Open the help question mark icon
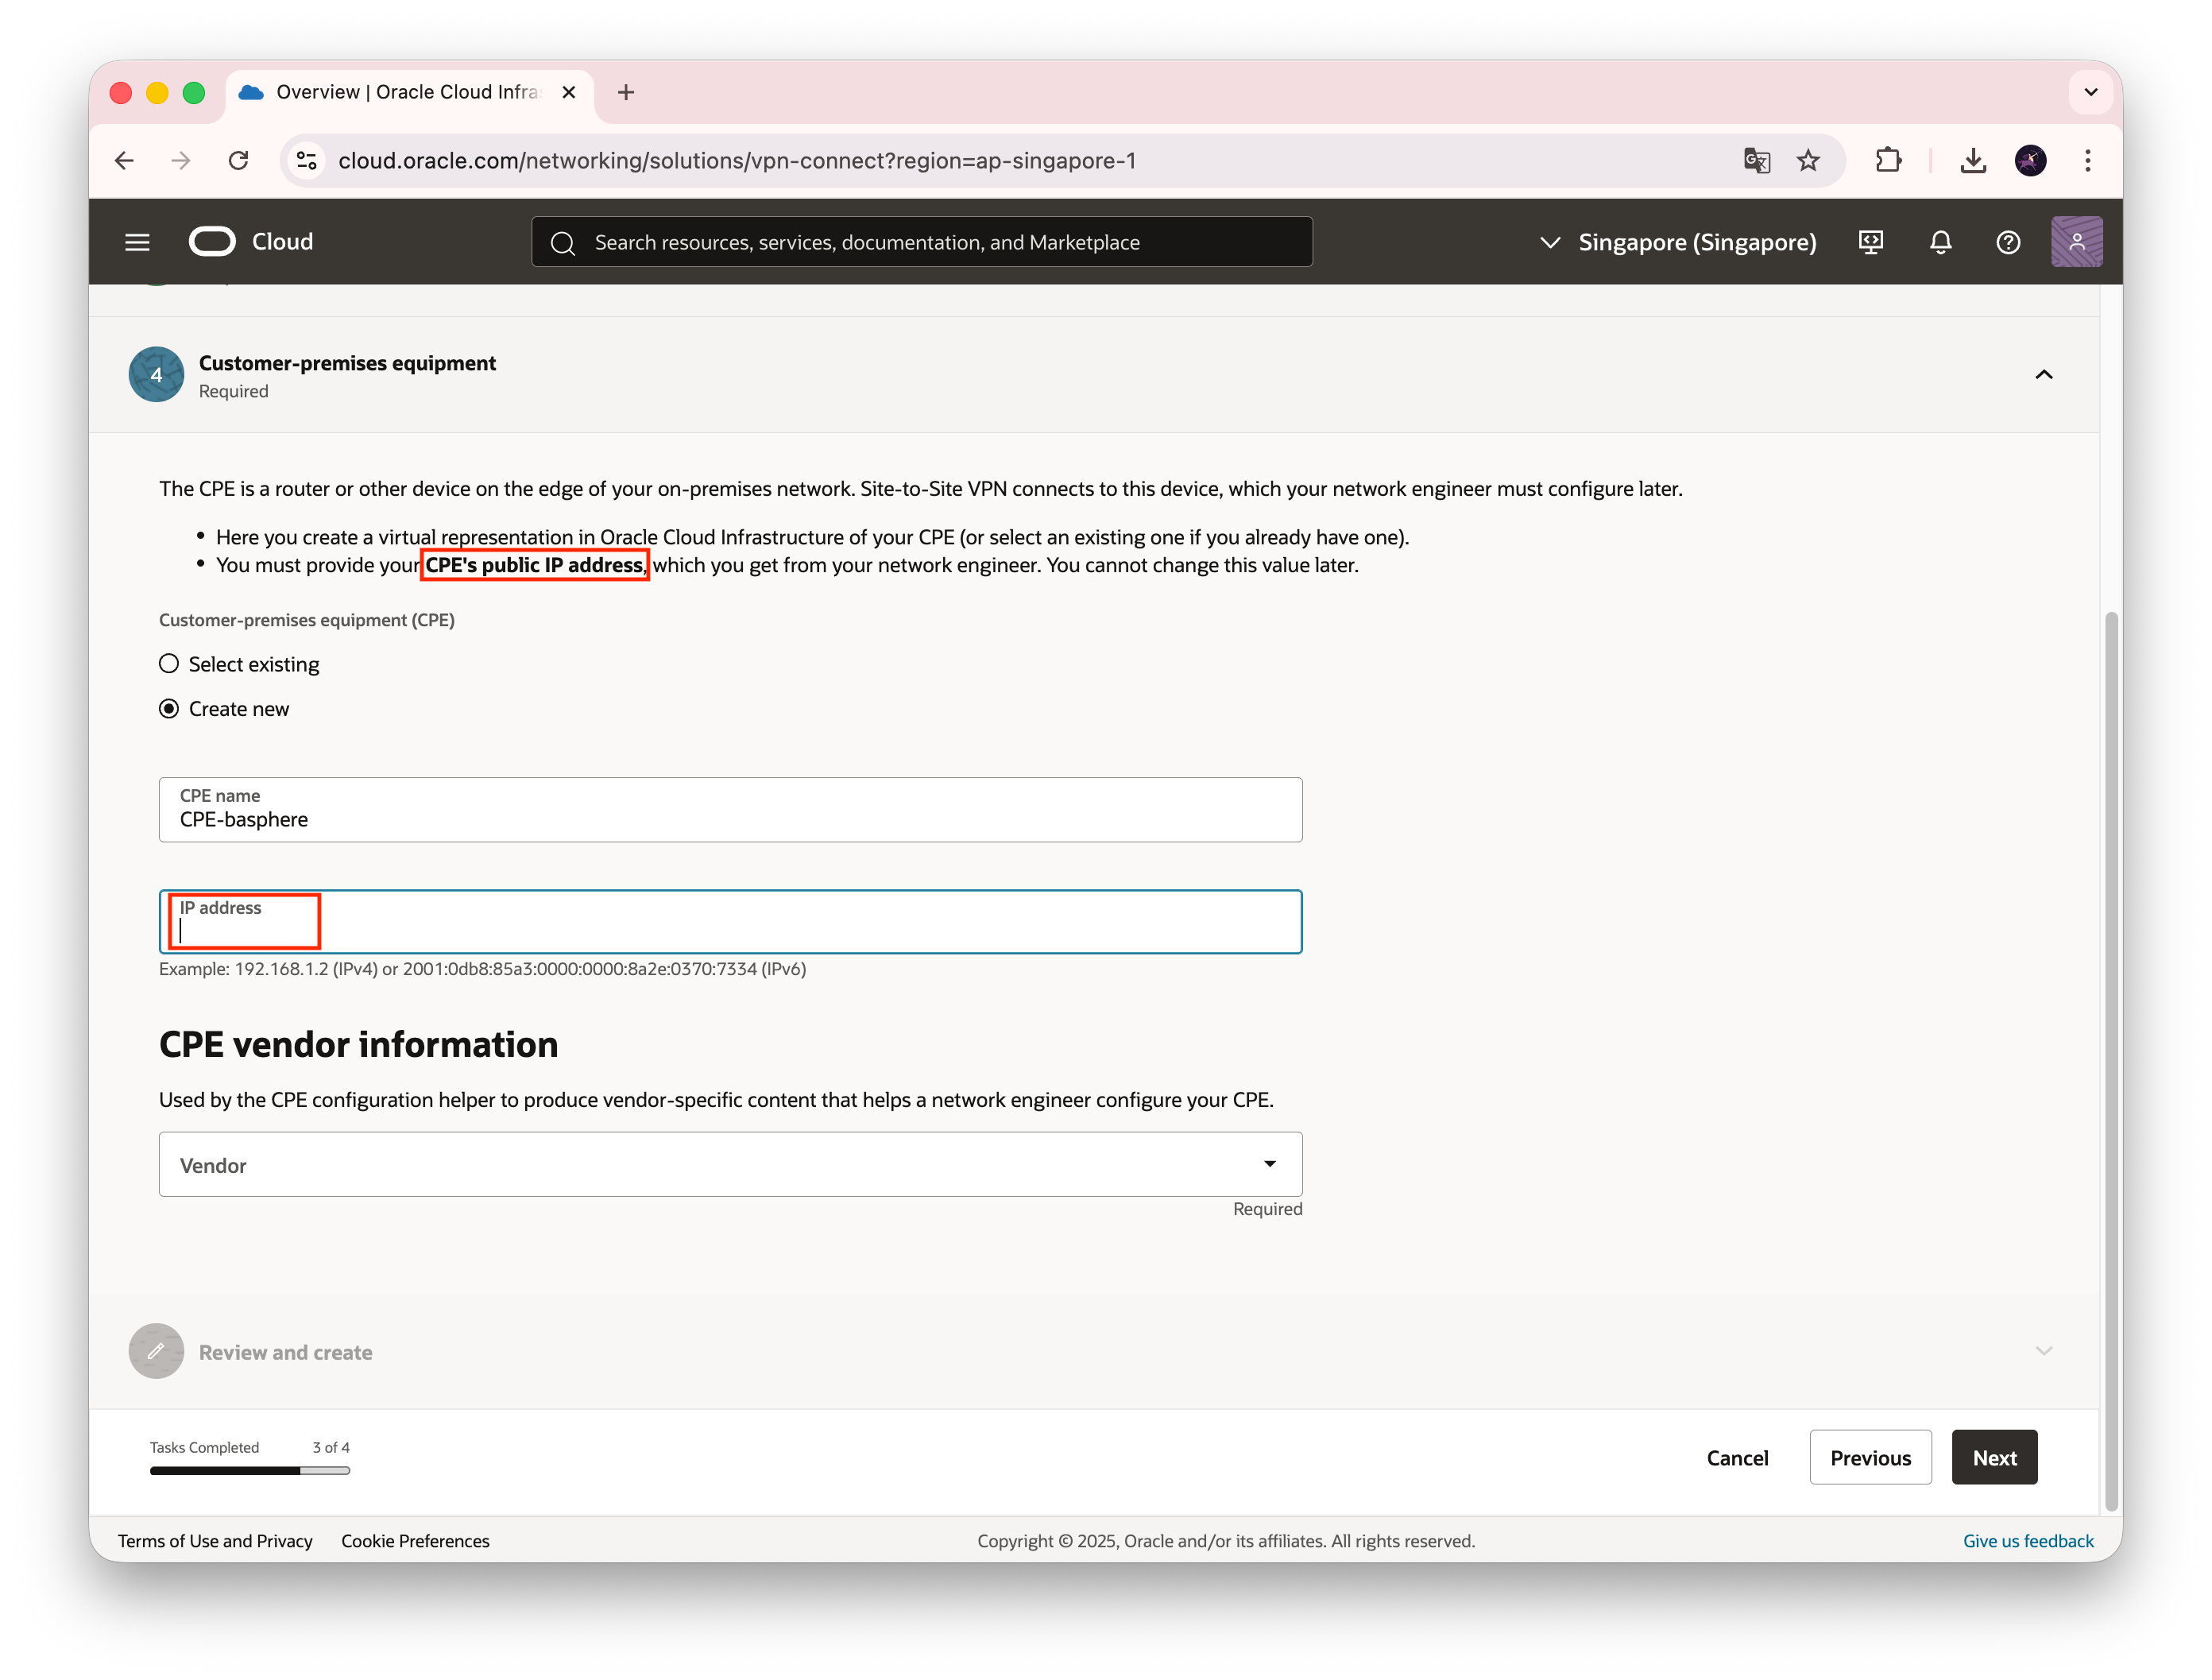This screenshot has width=2212, height=1680. [x=2008, y=242]
